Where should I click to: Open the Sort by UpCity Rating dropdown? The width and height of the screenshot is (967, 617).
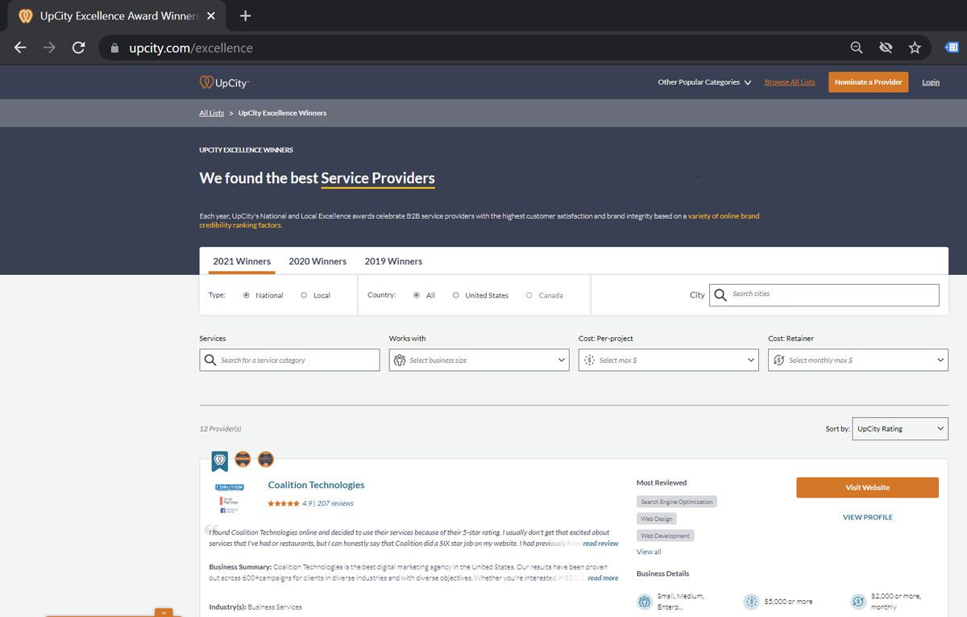coord(899,429)
